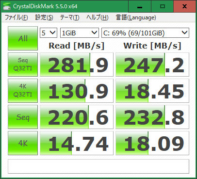Click the Seq Q32T1 read result 281.9

(77, 65)
